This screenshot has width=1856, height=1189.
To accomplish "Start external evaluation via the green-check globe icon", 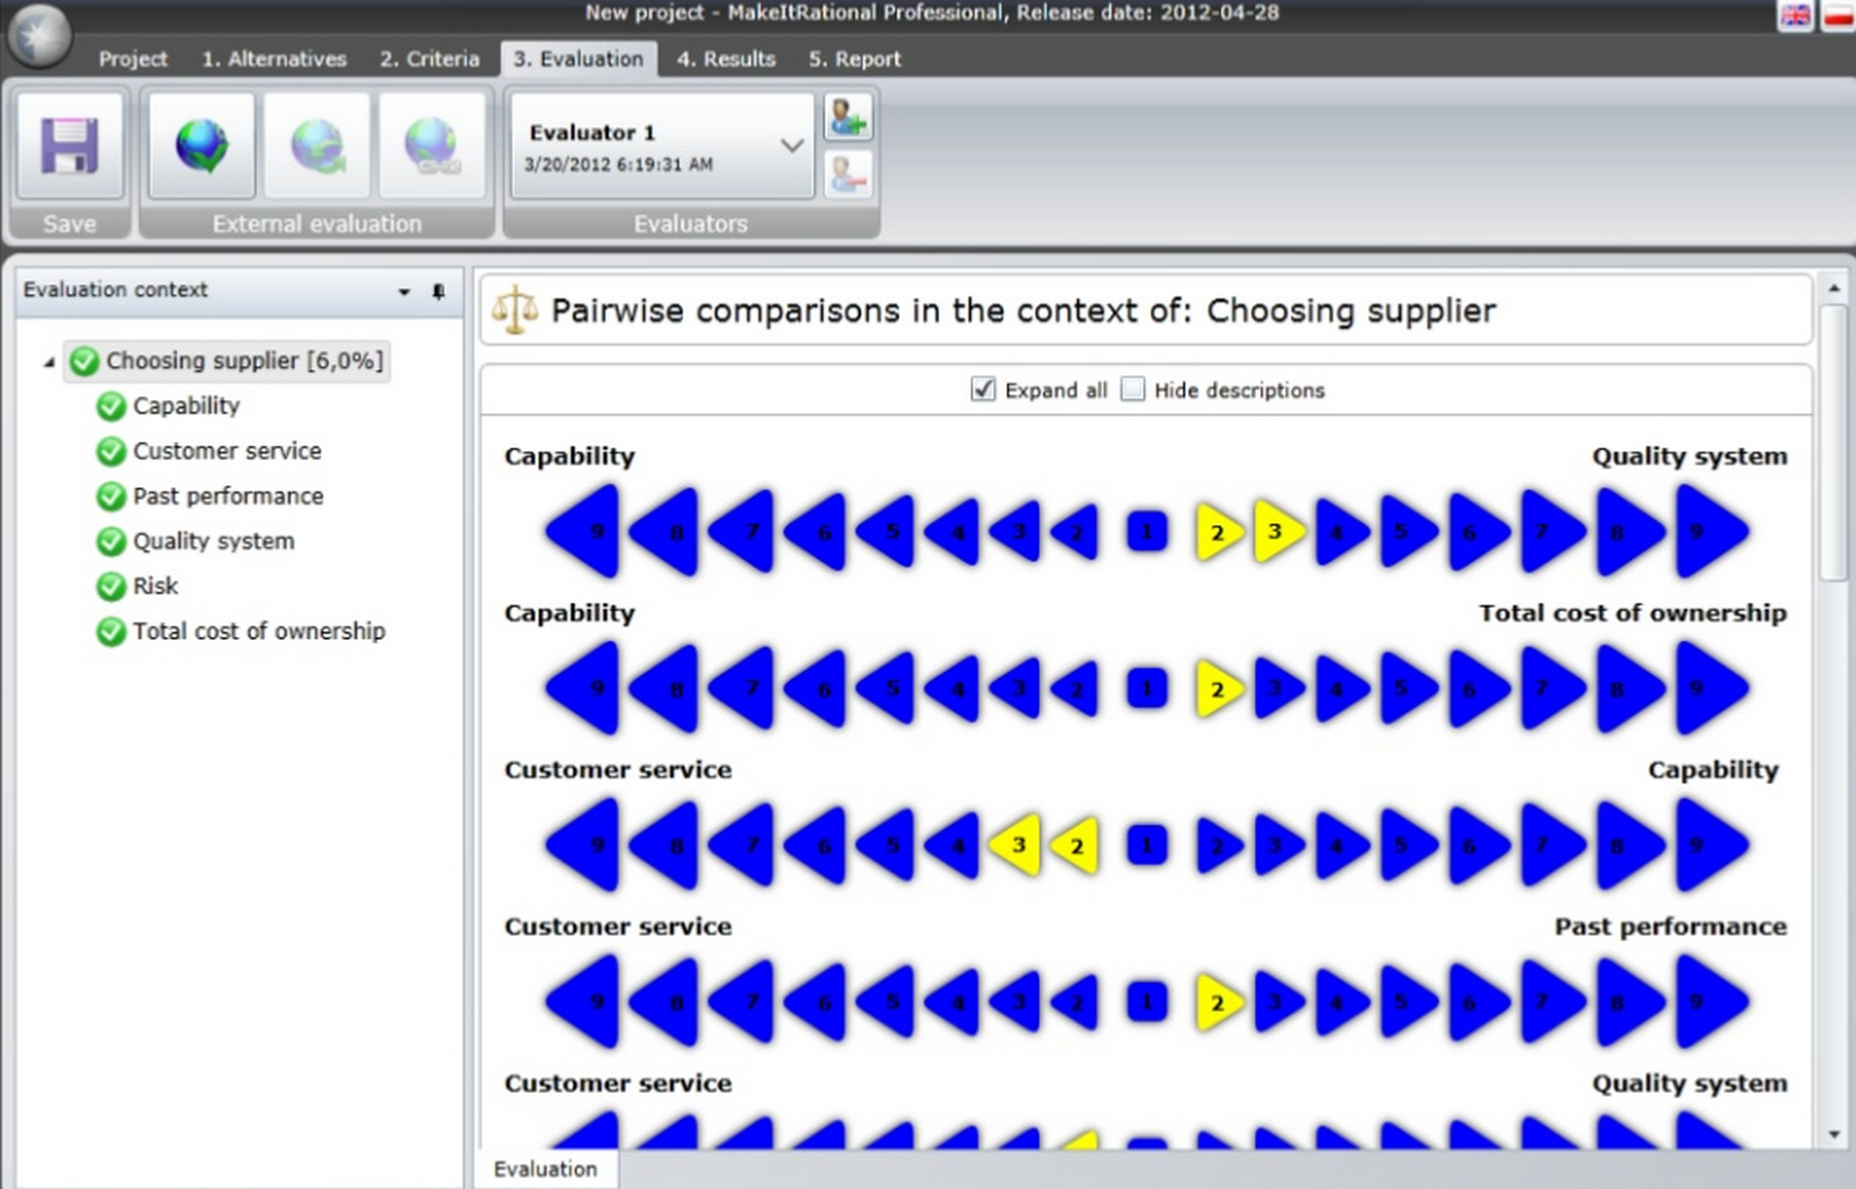I will pyautogui.click(x=201, y=144).
